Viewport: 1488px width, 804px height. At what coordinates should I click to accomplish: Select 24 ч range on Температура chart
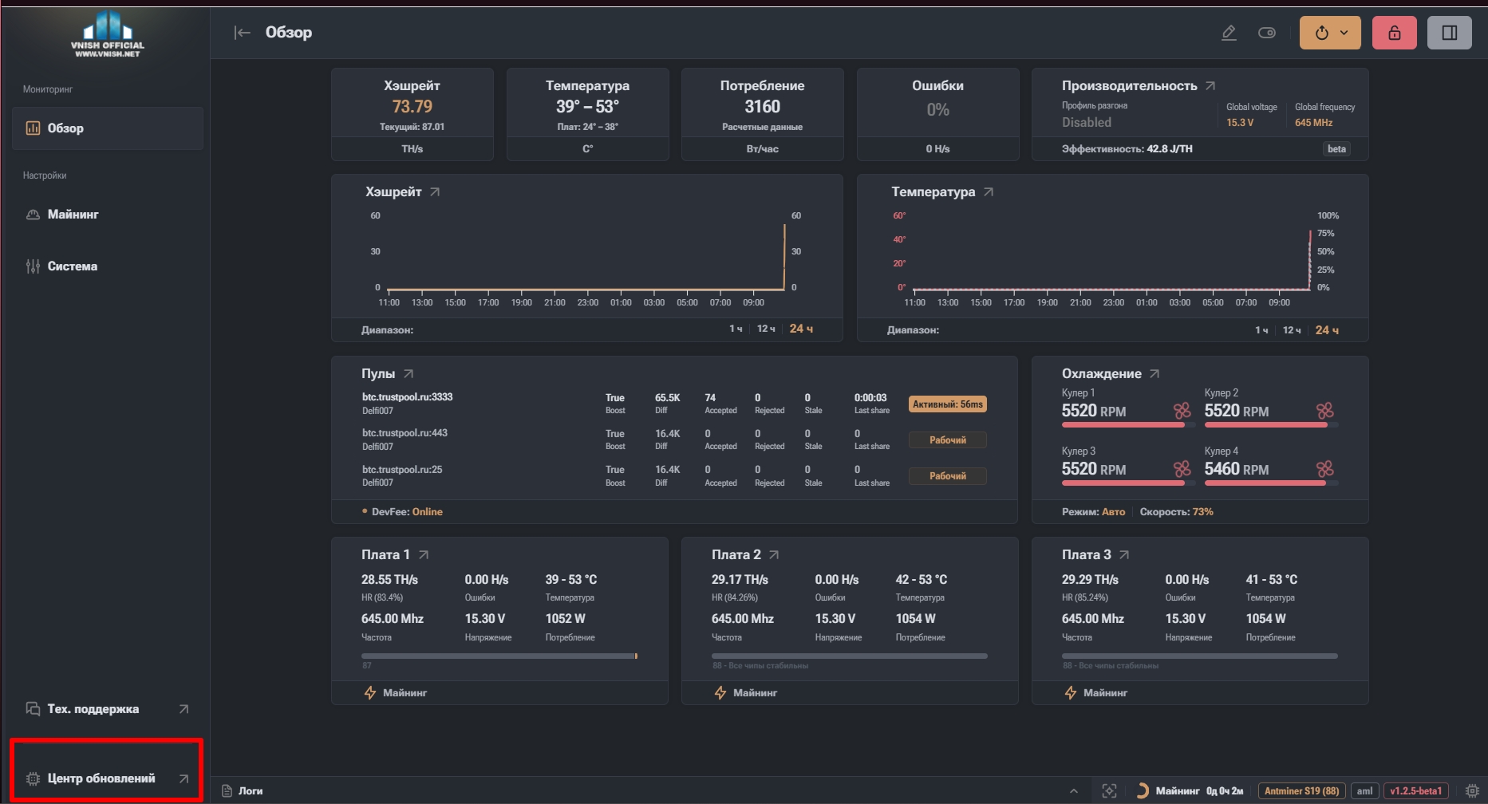tap(1327, 330)
